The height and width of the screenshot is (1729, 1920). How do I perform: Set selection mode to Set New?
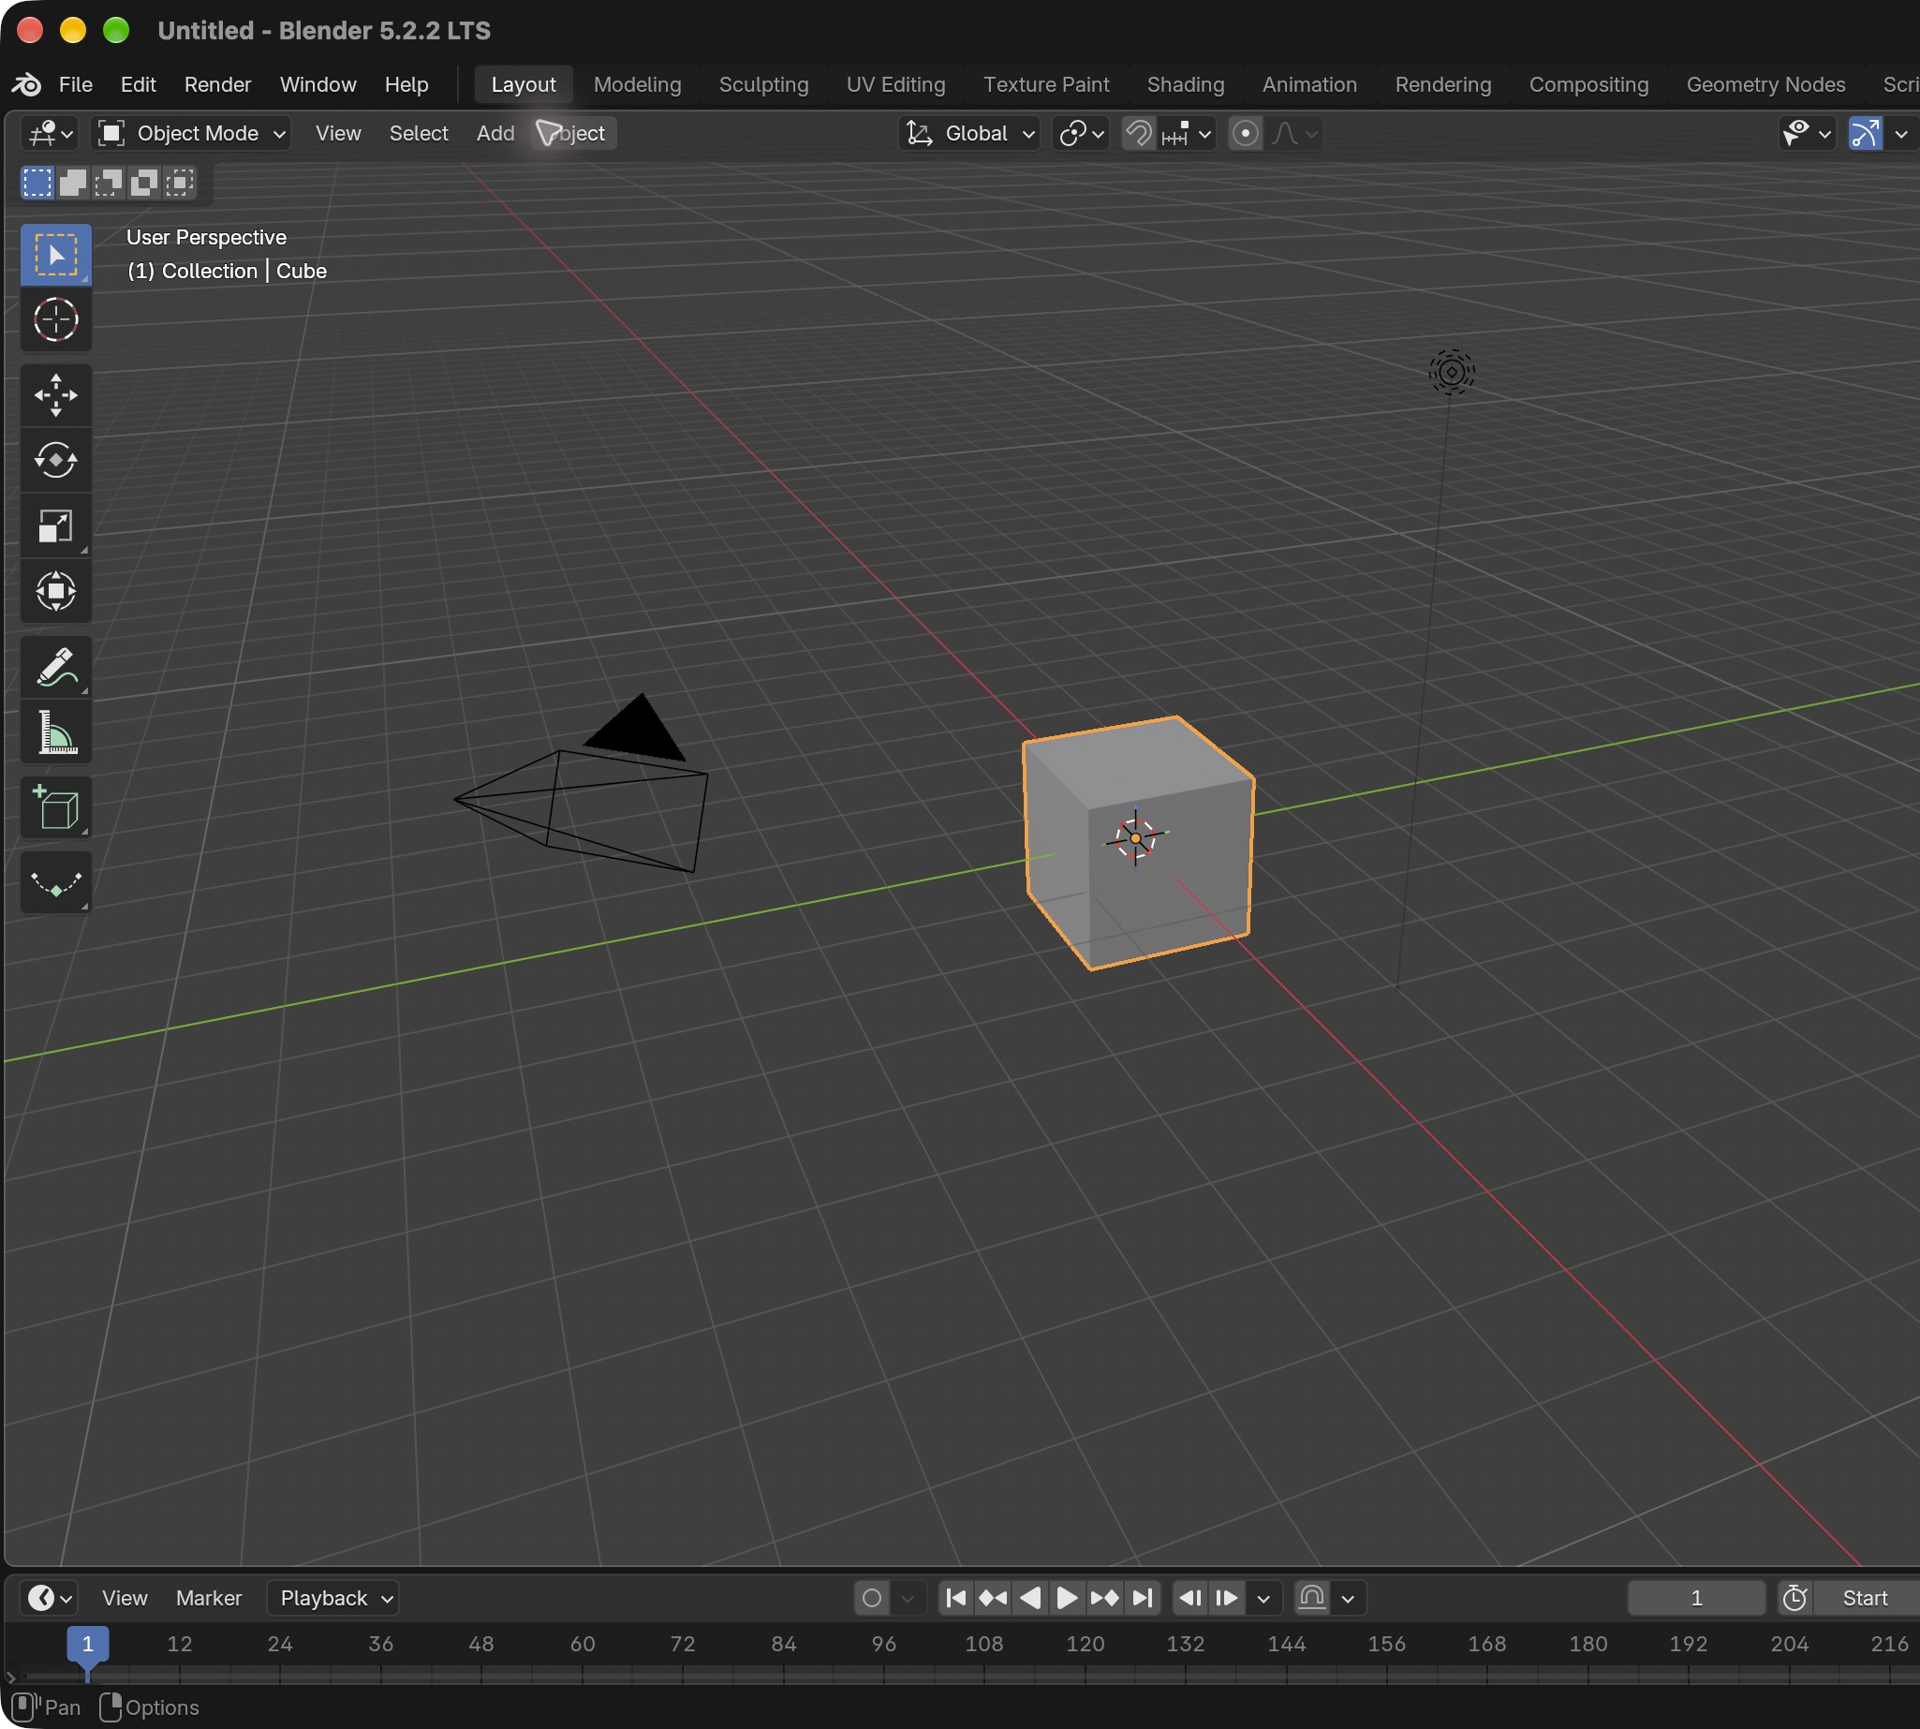click(x=37, y=182)
